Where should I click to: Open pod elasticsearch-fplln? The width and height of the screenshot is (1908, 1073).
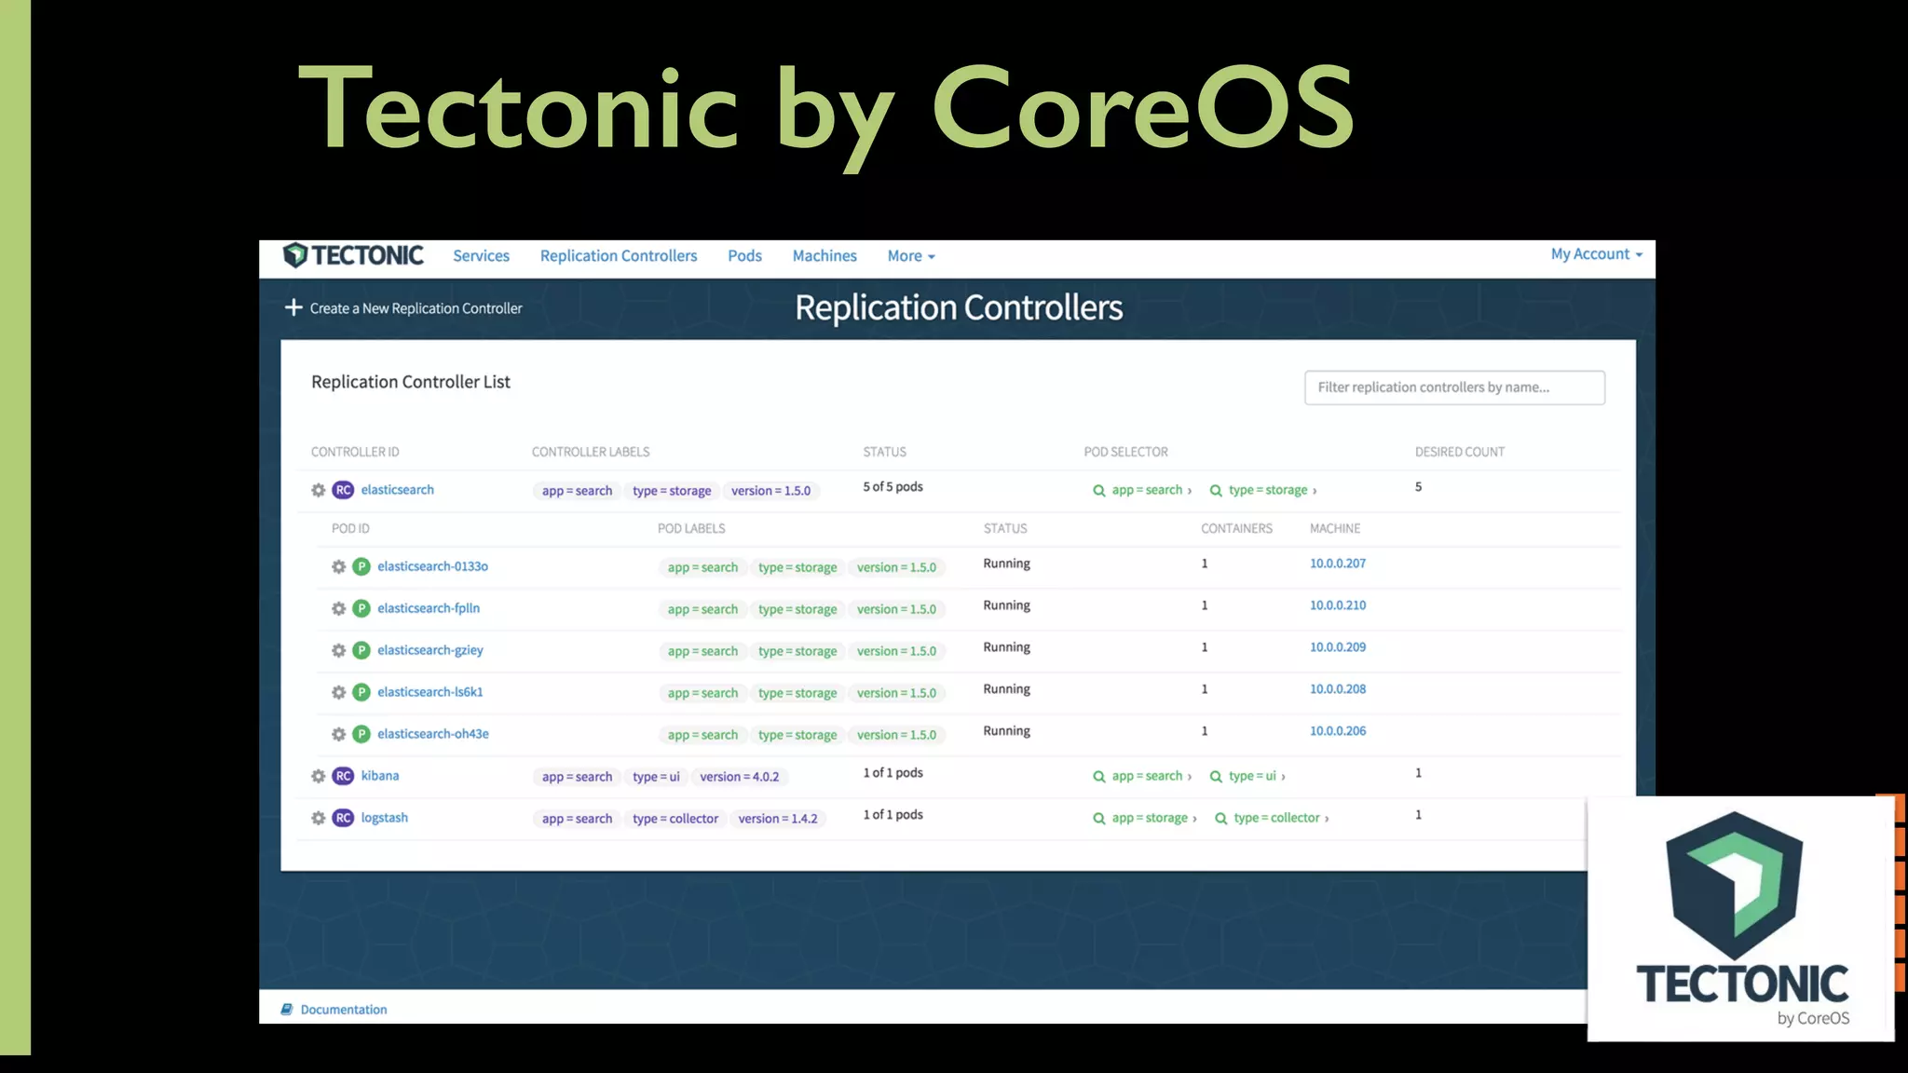(429, 608)
